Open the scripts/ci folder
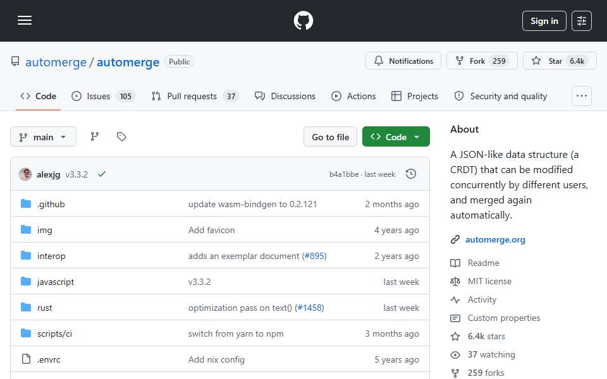Image resolution: width=607 pixels, height=379 pixels. point(54,334)
